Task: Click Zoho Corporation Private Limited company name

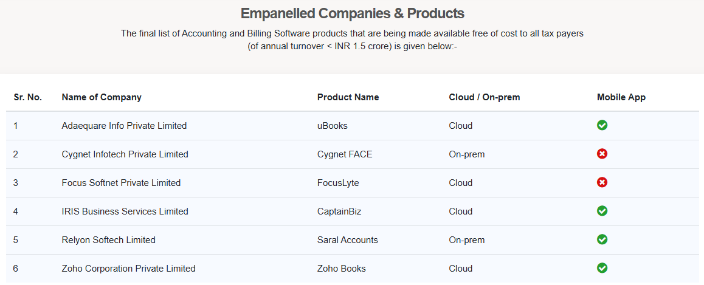Action: 128,269
